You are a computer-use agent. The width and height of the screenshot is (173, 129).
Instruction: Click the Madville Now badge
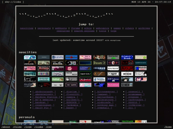141,68
